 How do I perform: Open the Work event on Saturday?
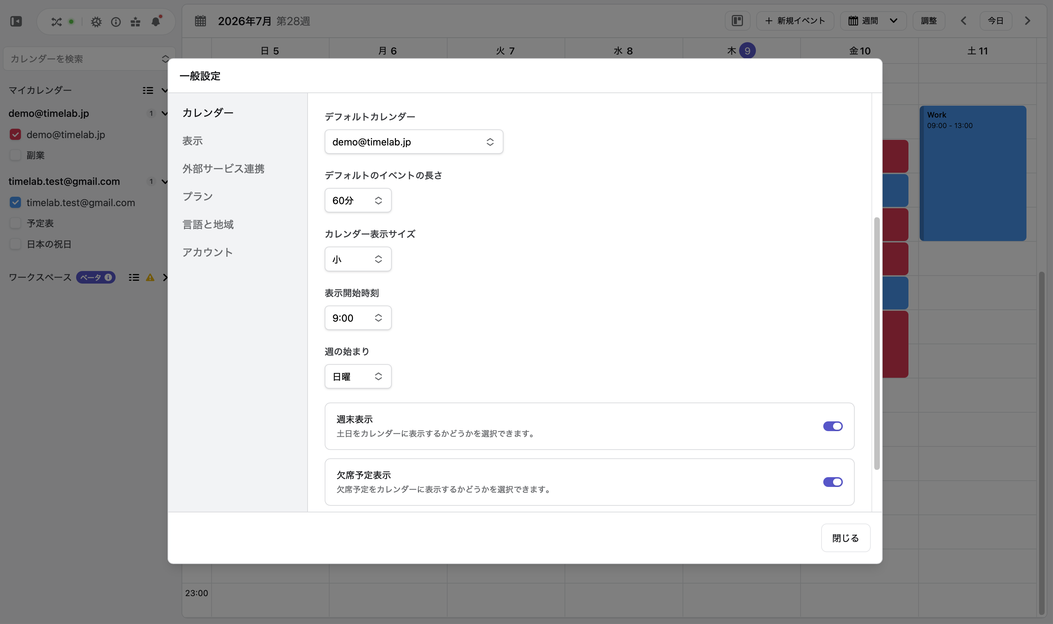(x=972, y=173)
